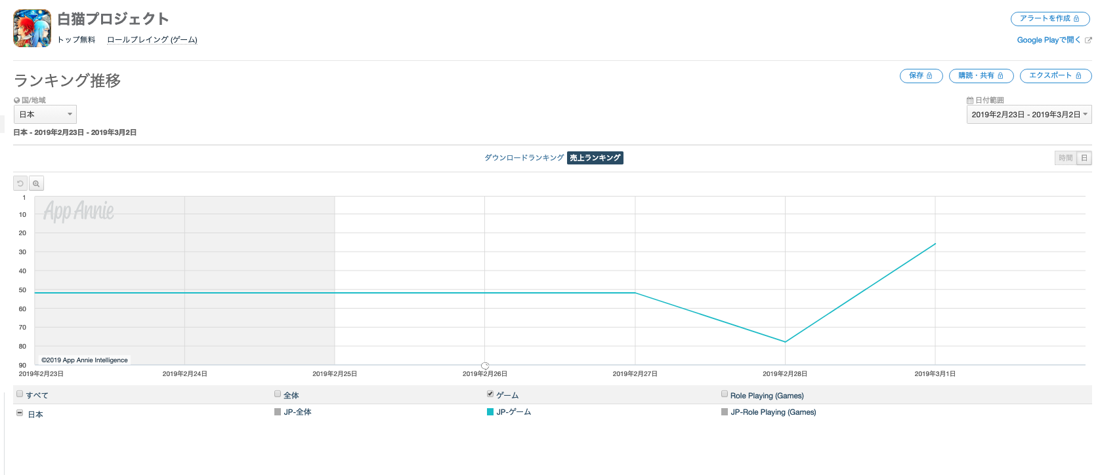
Task: Check the 全体 checkbox
Action: [278, 394]
